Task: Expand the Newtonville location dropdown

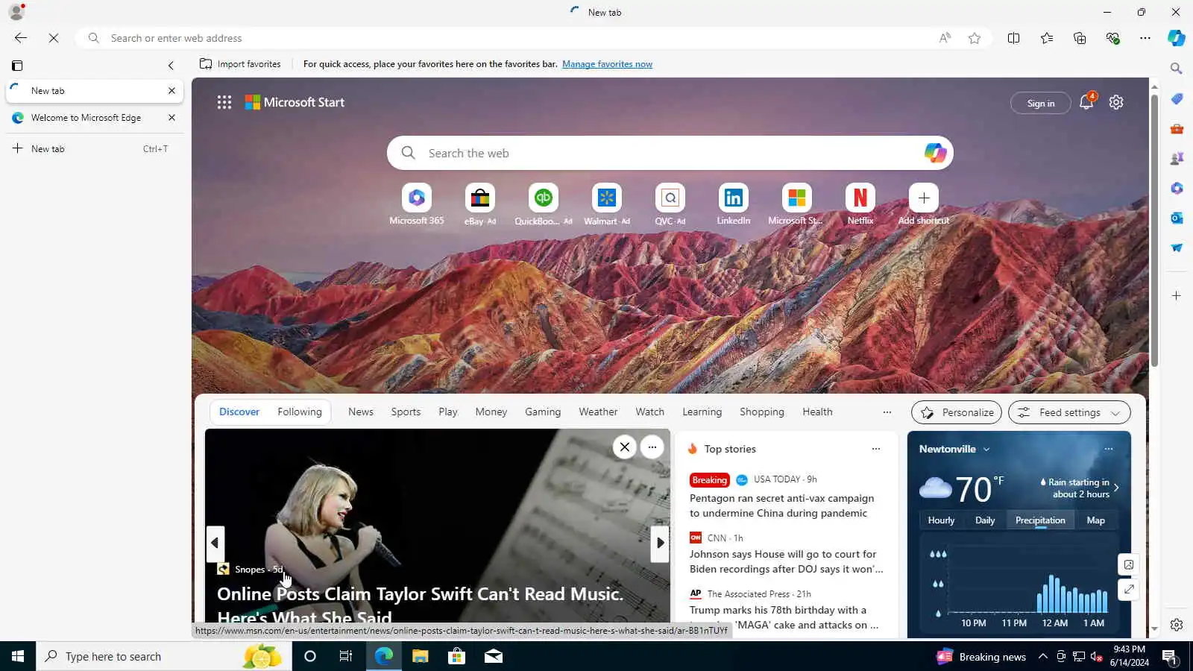Action: pyautogui.click(x=986, y=450)
